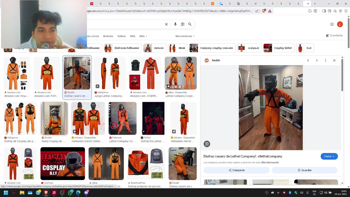Open the browser hamburger menu

click(x=346, y=11)
